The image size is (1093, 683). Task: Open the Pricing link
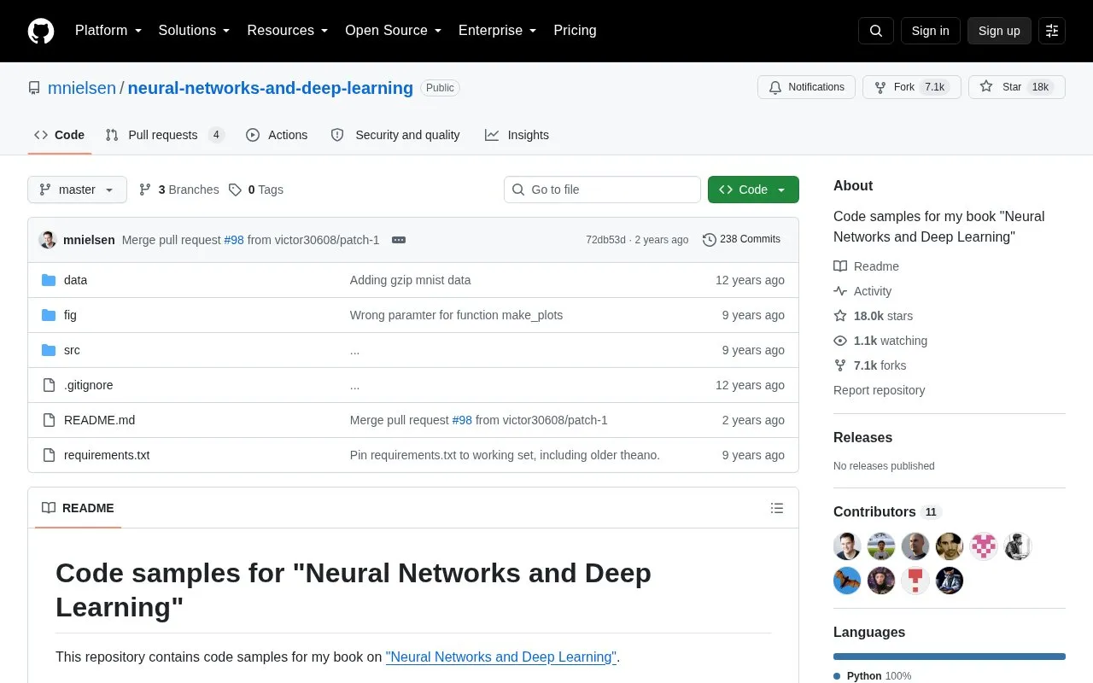click(x=575, y=31)
